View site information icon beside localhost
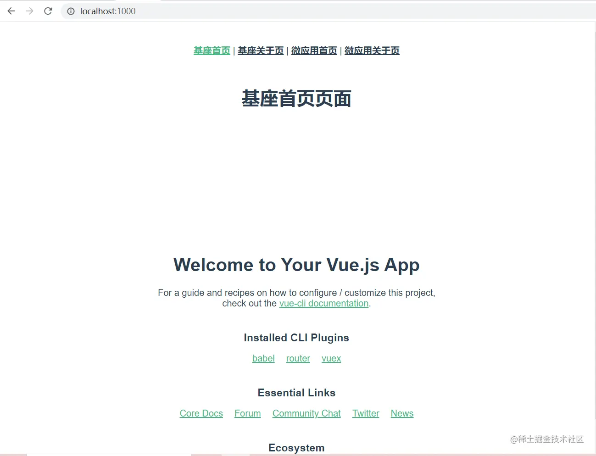 (x=71, y=11)
